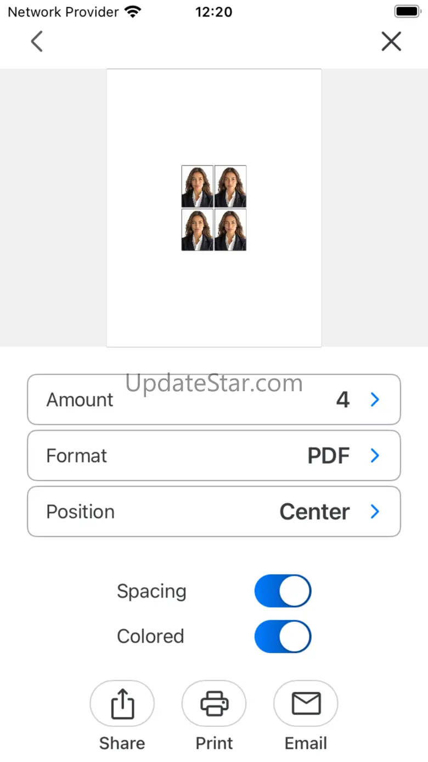Viewport: 428px width, 762px height.
Task: Tap the Email text label
Action: [x=306, y=743]
